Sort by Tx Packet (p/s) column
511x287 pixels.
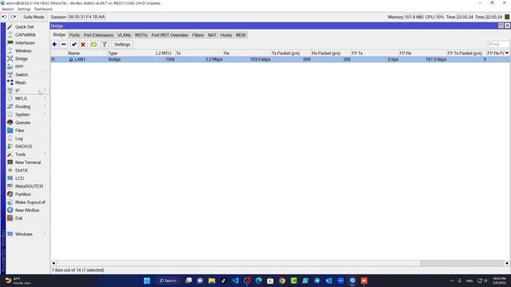[x=291, y=53]
